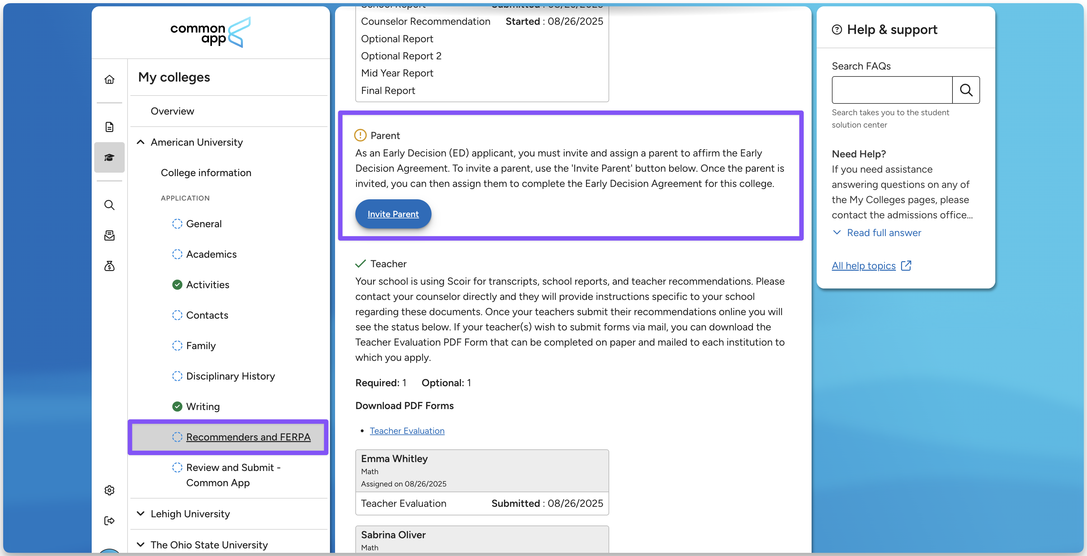Open the settings gear icon
Image resolution: width=1087 pixels, height=556 pixels.
click(x=109, y=490)
